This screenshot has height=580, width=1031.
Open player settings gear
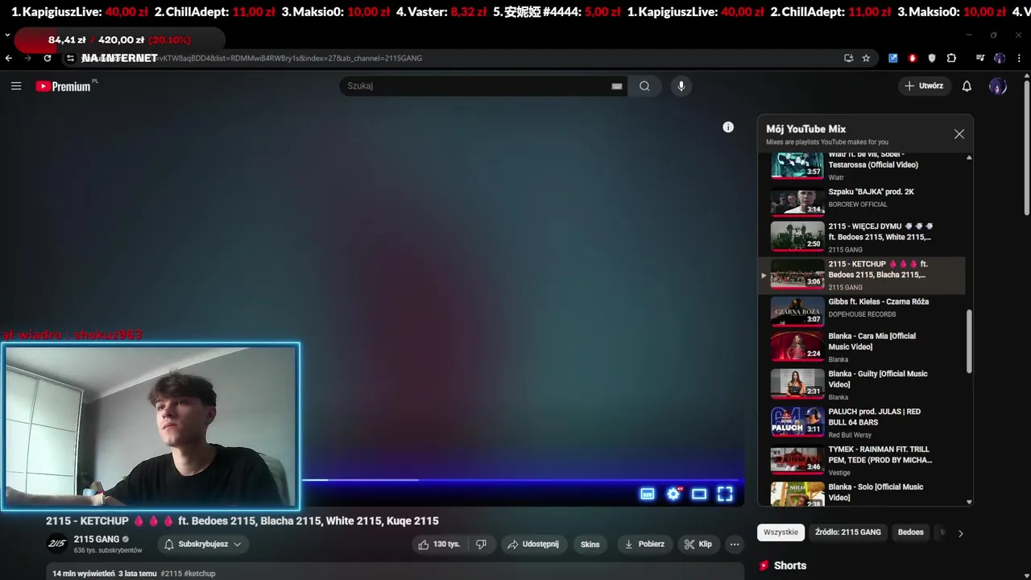673,494
